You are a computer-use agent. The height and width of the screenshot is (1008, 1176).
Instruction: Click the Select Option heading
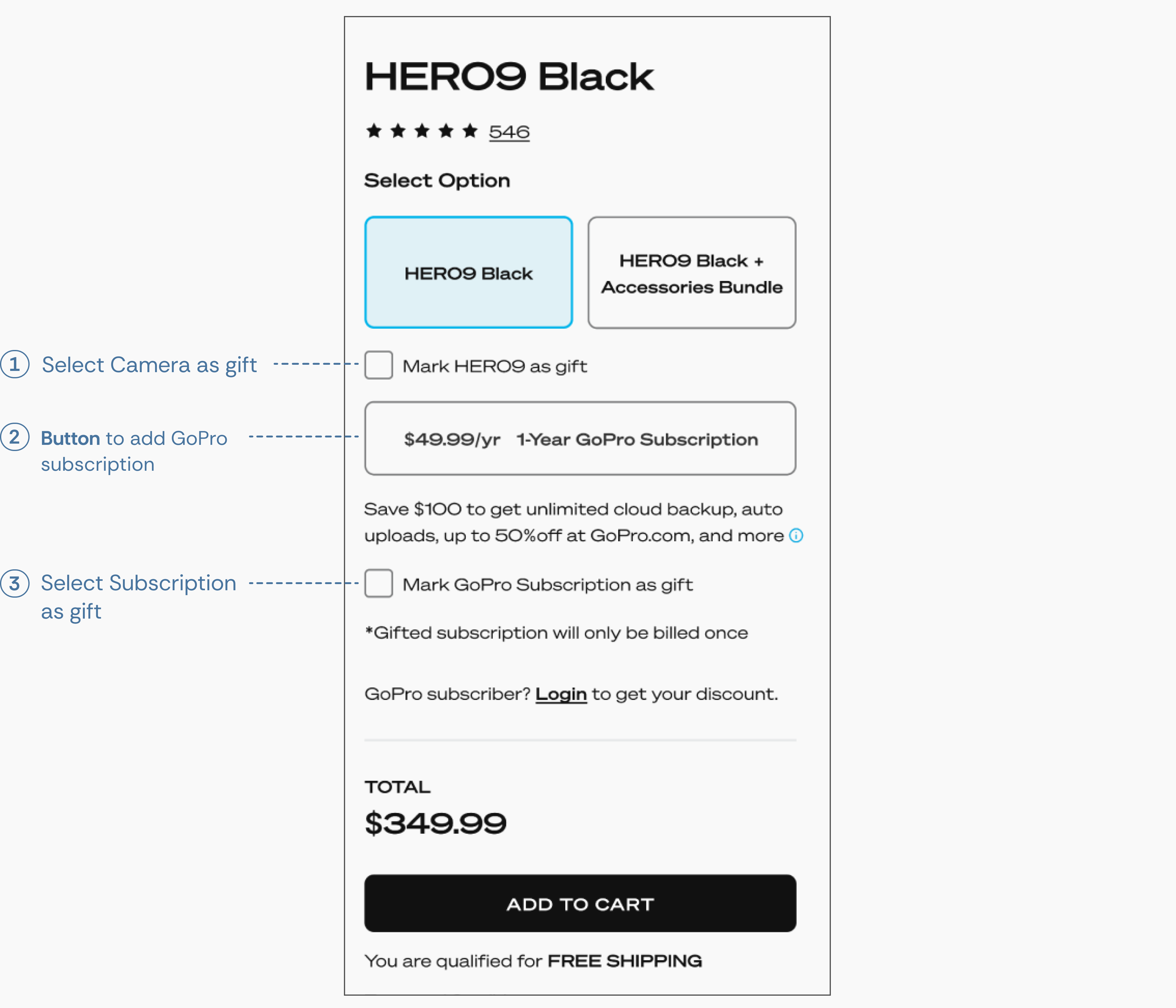click(x=437, y=181)
